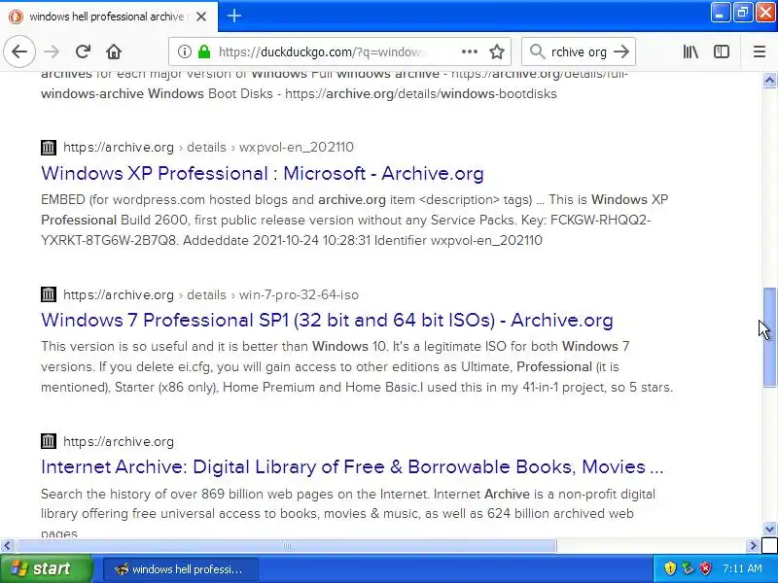
Task: Show site information icon in address bar
Action: [x=184, y=51]
